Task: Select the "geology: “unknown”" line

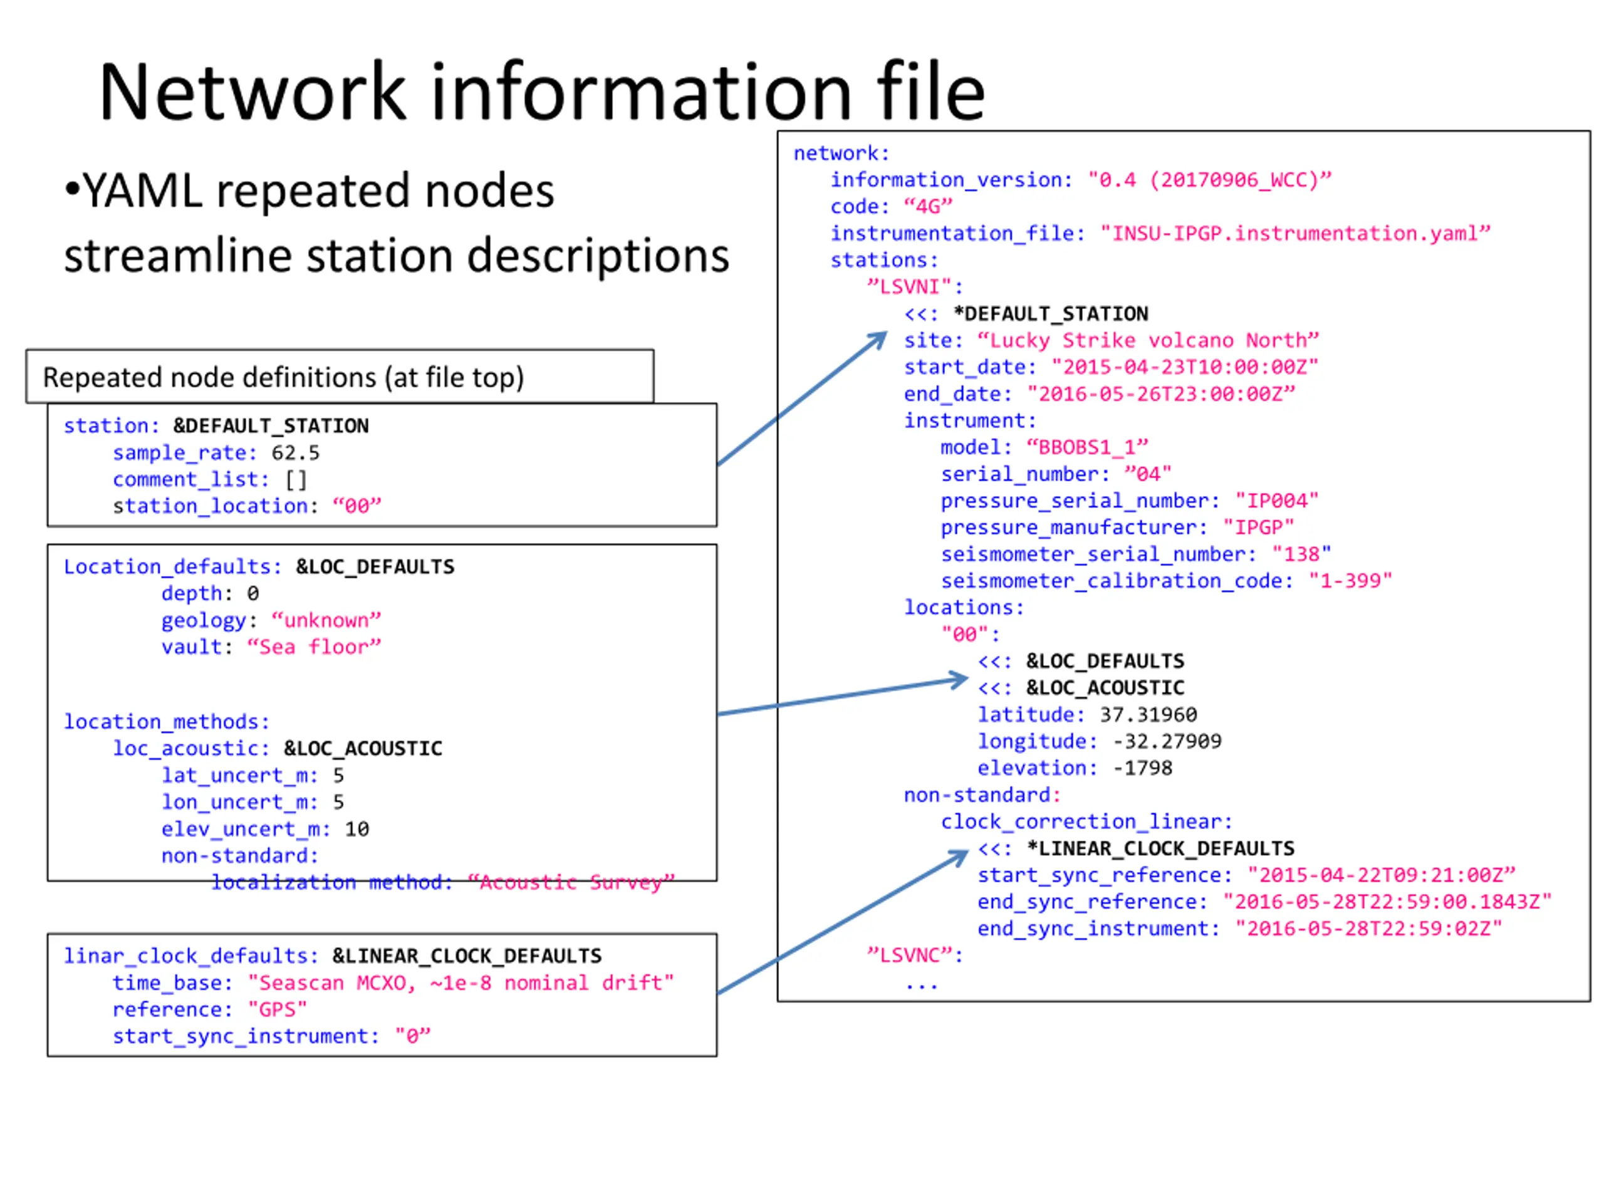Action: coord(271,620)
